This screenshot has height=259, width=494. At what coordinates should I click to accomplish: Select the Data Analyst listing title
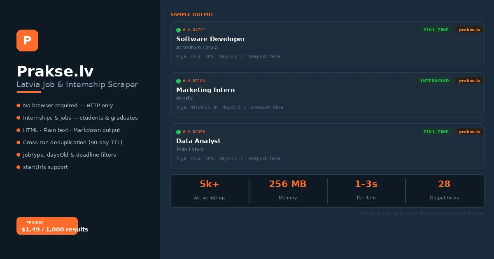point(198,141)
